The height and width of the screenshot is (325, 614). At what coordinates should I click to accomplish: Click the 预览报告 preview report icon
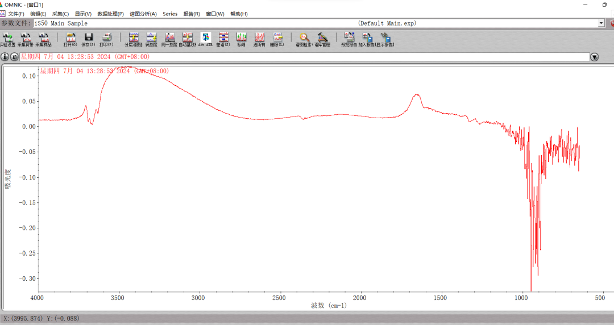click(x=349, y=39)
